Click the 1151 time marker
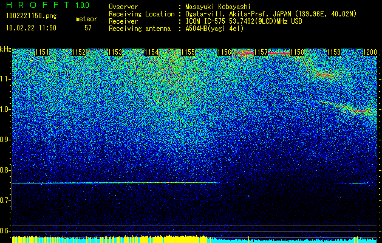 [x=42, y=52]
